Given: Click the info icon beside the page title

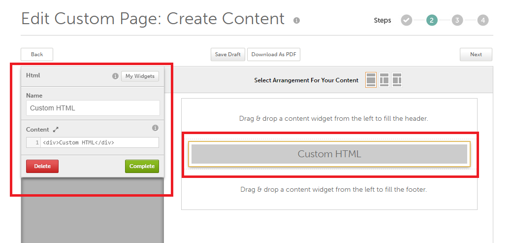Looking at the screenshot, I should (x=296, y=21).
